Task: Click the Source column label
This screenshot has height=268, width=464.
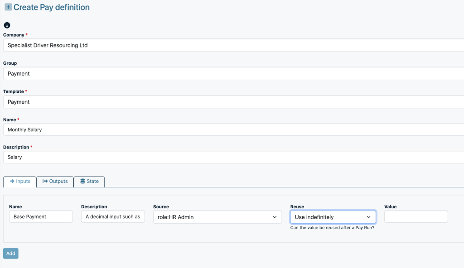Action: [x=161, y=206]
